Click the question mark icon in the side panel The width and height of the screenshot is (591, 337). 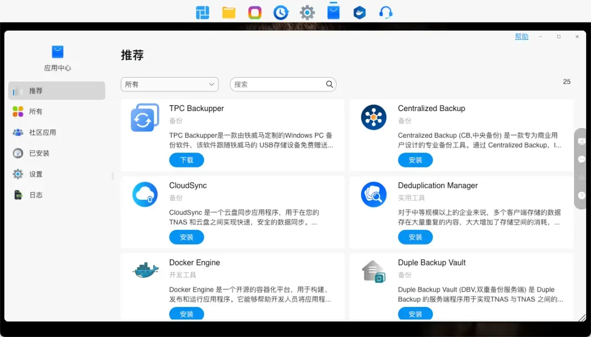click(581, 195)
